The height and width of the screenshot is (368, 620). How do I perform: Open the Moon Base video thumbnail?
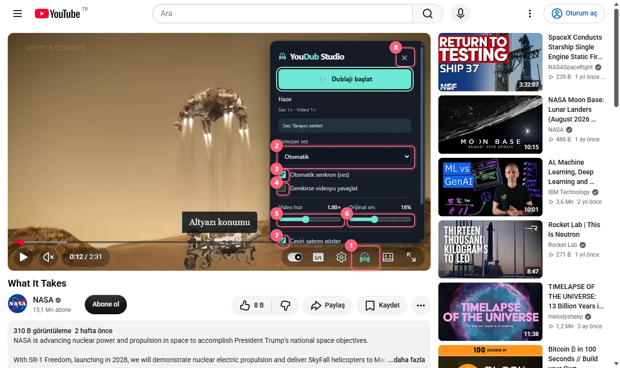tap(490, 124)
